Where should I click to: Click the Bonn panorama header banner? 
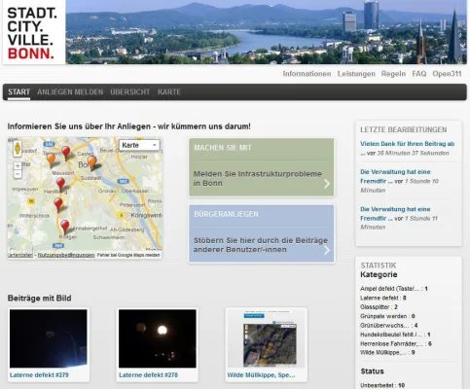point(266,32)
